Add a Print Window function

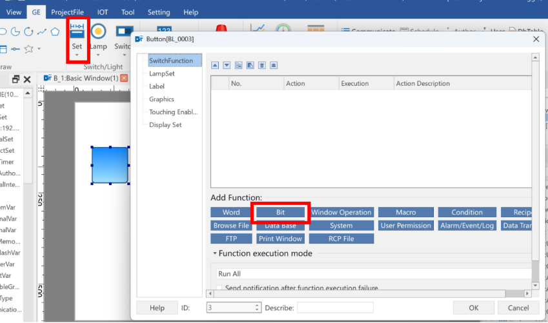[x=280, y=239]
